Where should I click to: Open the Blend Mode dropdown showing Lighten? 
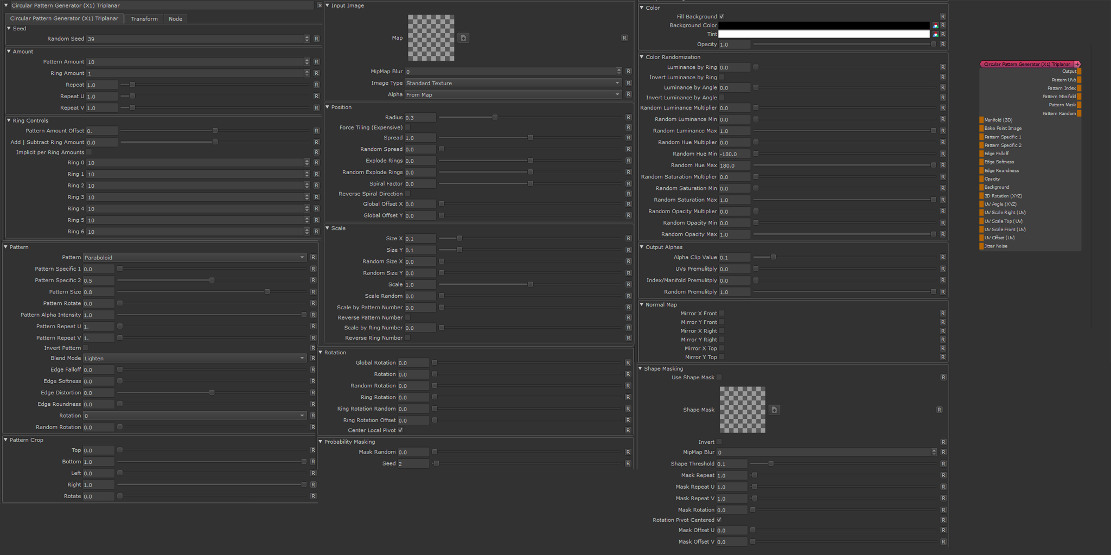tap(194, 359)
